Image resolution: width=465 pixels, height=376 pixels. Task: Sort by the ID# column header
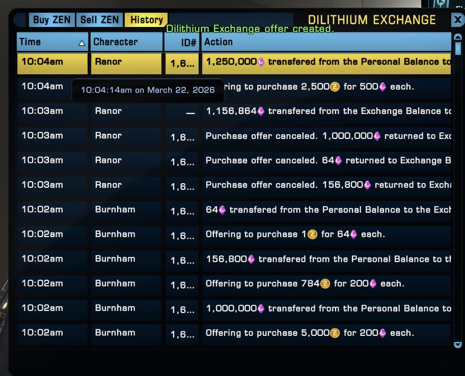181,42
